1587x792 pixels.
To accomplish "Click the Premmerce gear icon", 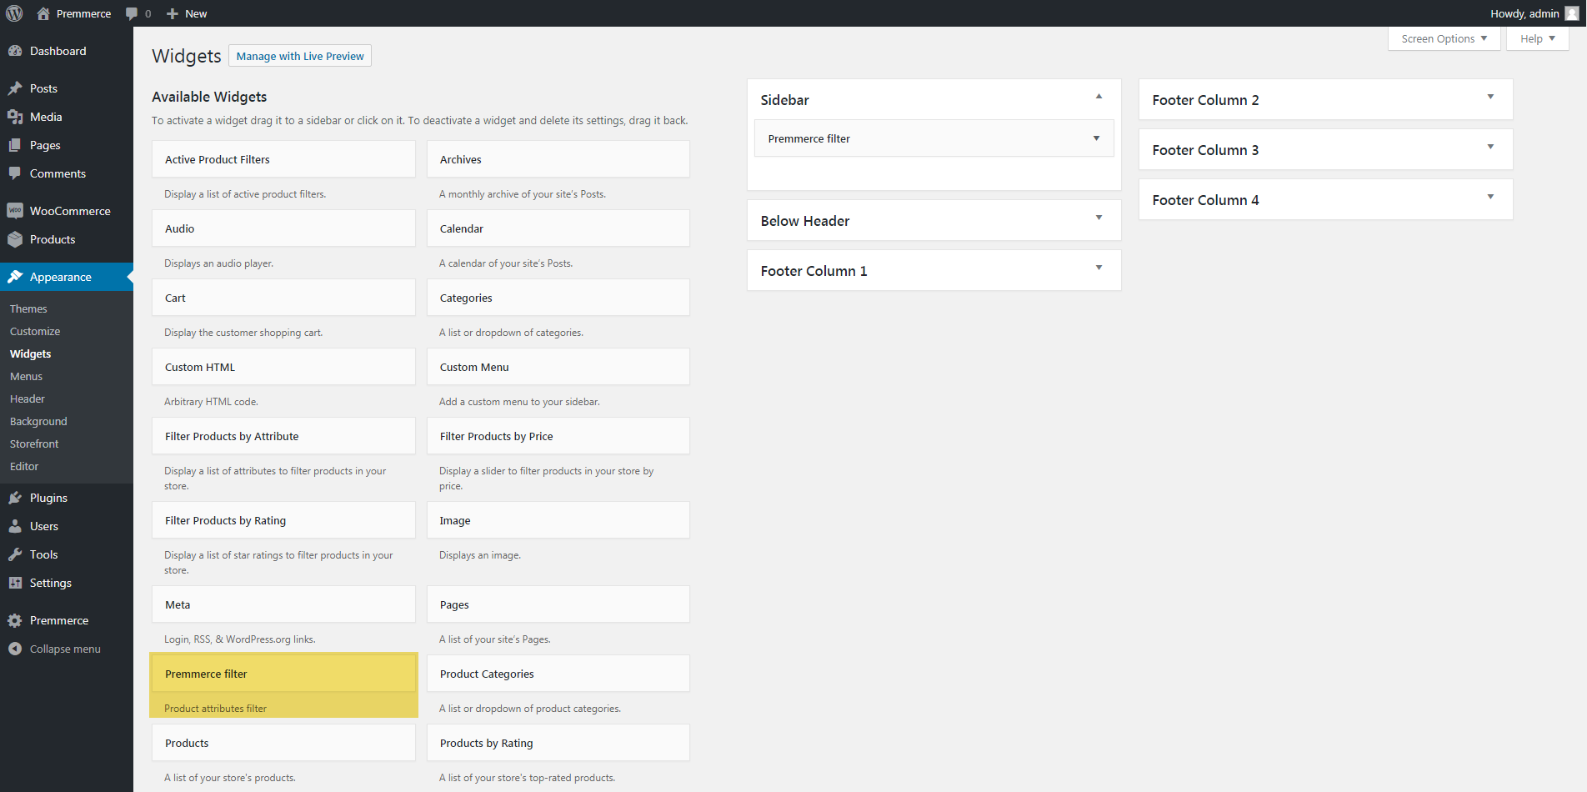I will click(15, 620).
